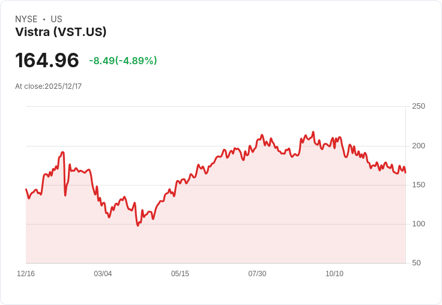Click the rightmost end of the price line
The image size is (442, 305).
click(405, 173)
